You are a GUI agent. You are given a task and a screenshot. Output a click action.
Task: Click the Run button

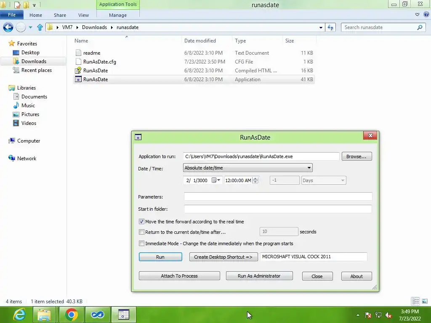click(x=160, y=257)
